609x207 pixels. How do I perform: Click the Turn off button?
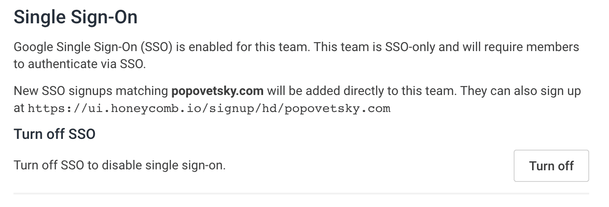click(551, 166)
